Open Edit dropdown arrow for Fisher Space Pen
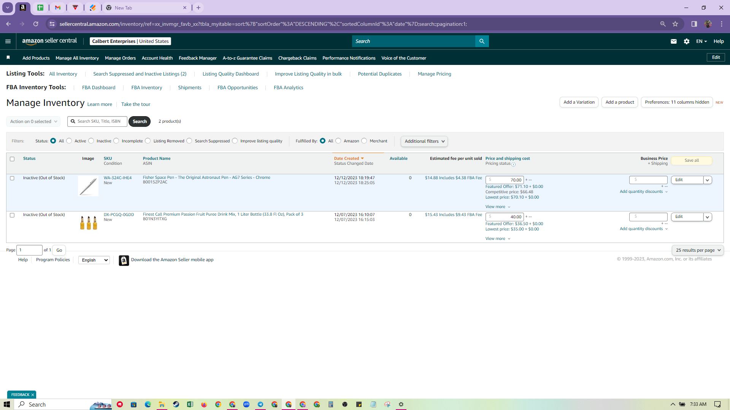 (x=708, y=180)
